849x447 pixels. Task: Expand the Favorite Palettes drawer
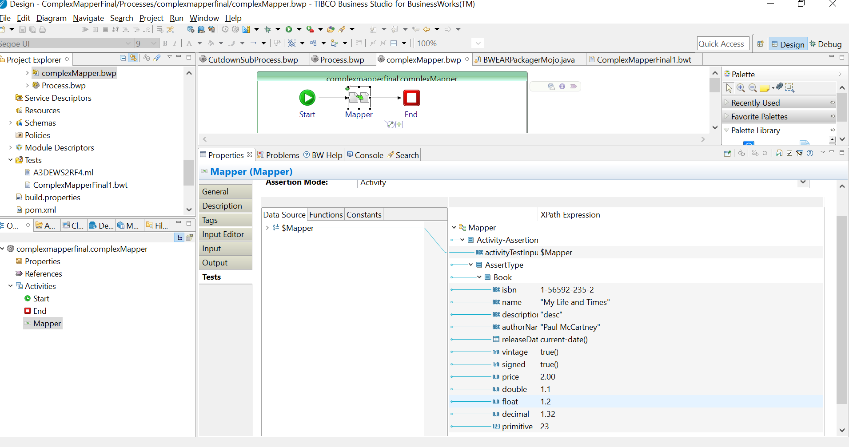pyautogui.click(x=779, y=116)
